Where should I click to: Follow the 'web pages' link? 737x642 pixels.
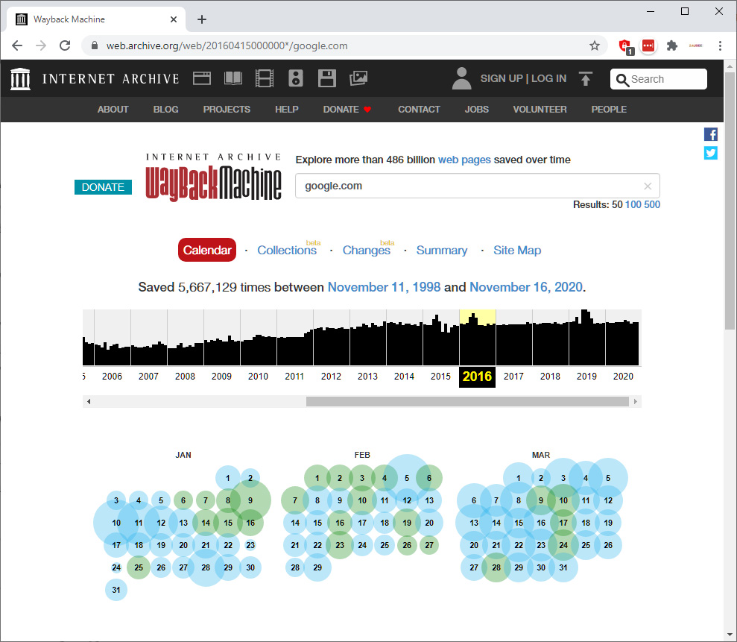[464, 160]
